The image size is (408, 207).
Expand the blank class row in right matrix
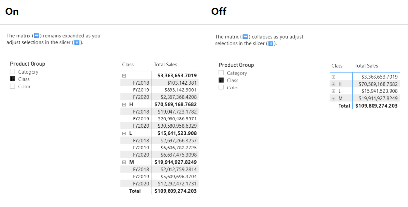[x=334, y=77]
